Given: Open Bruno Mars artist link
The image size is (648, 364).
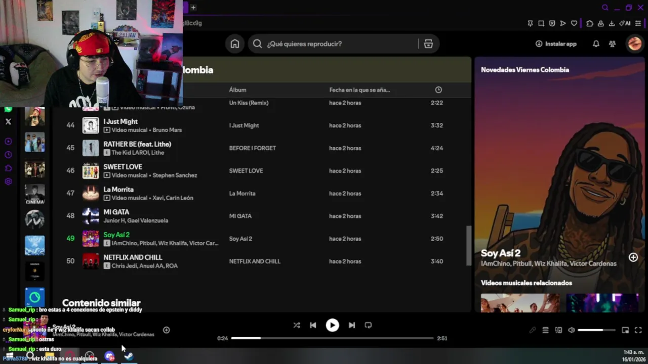Looking at the screenshot, I should [167, 130].
